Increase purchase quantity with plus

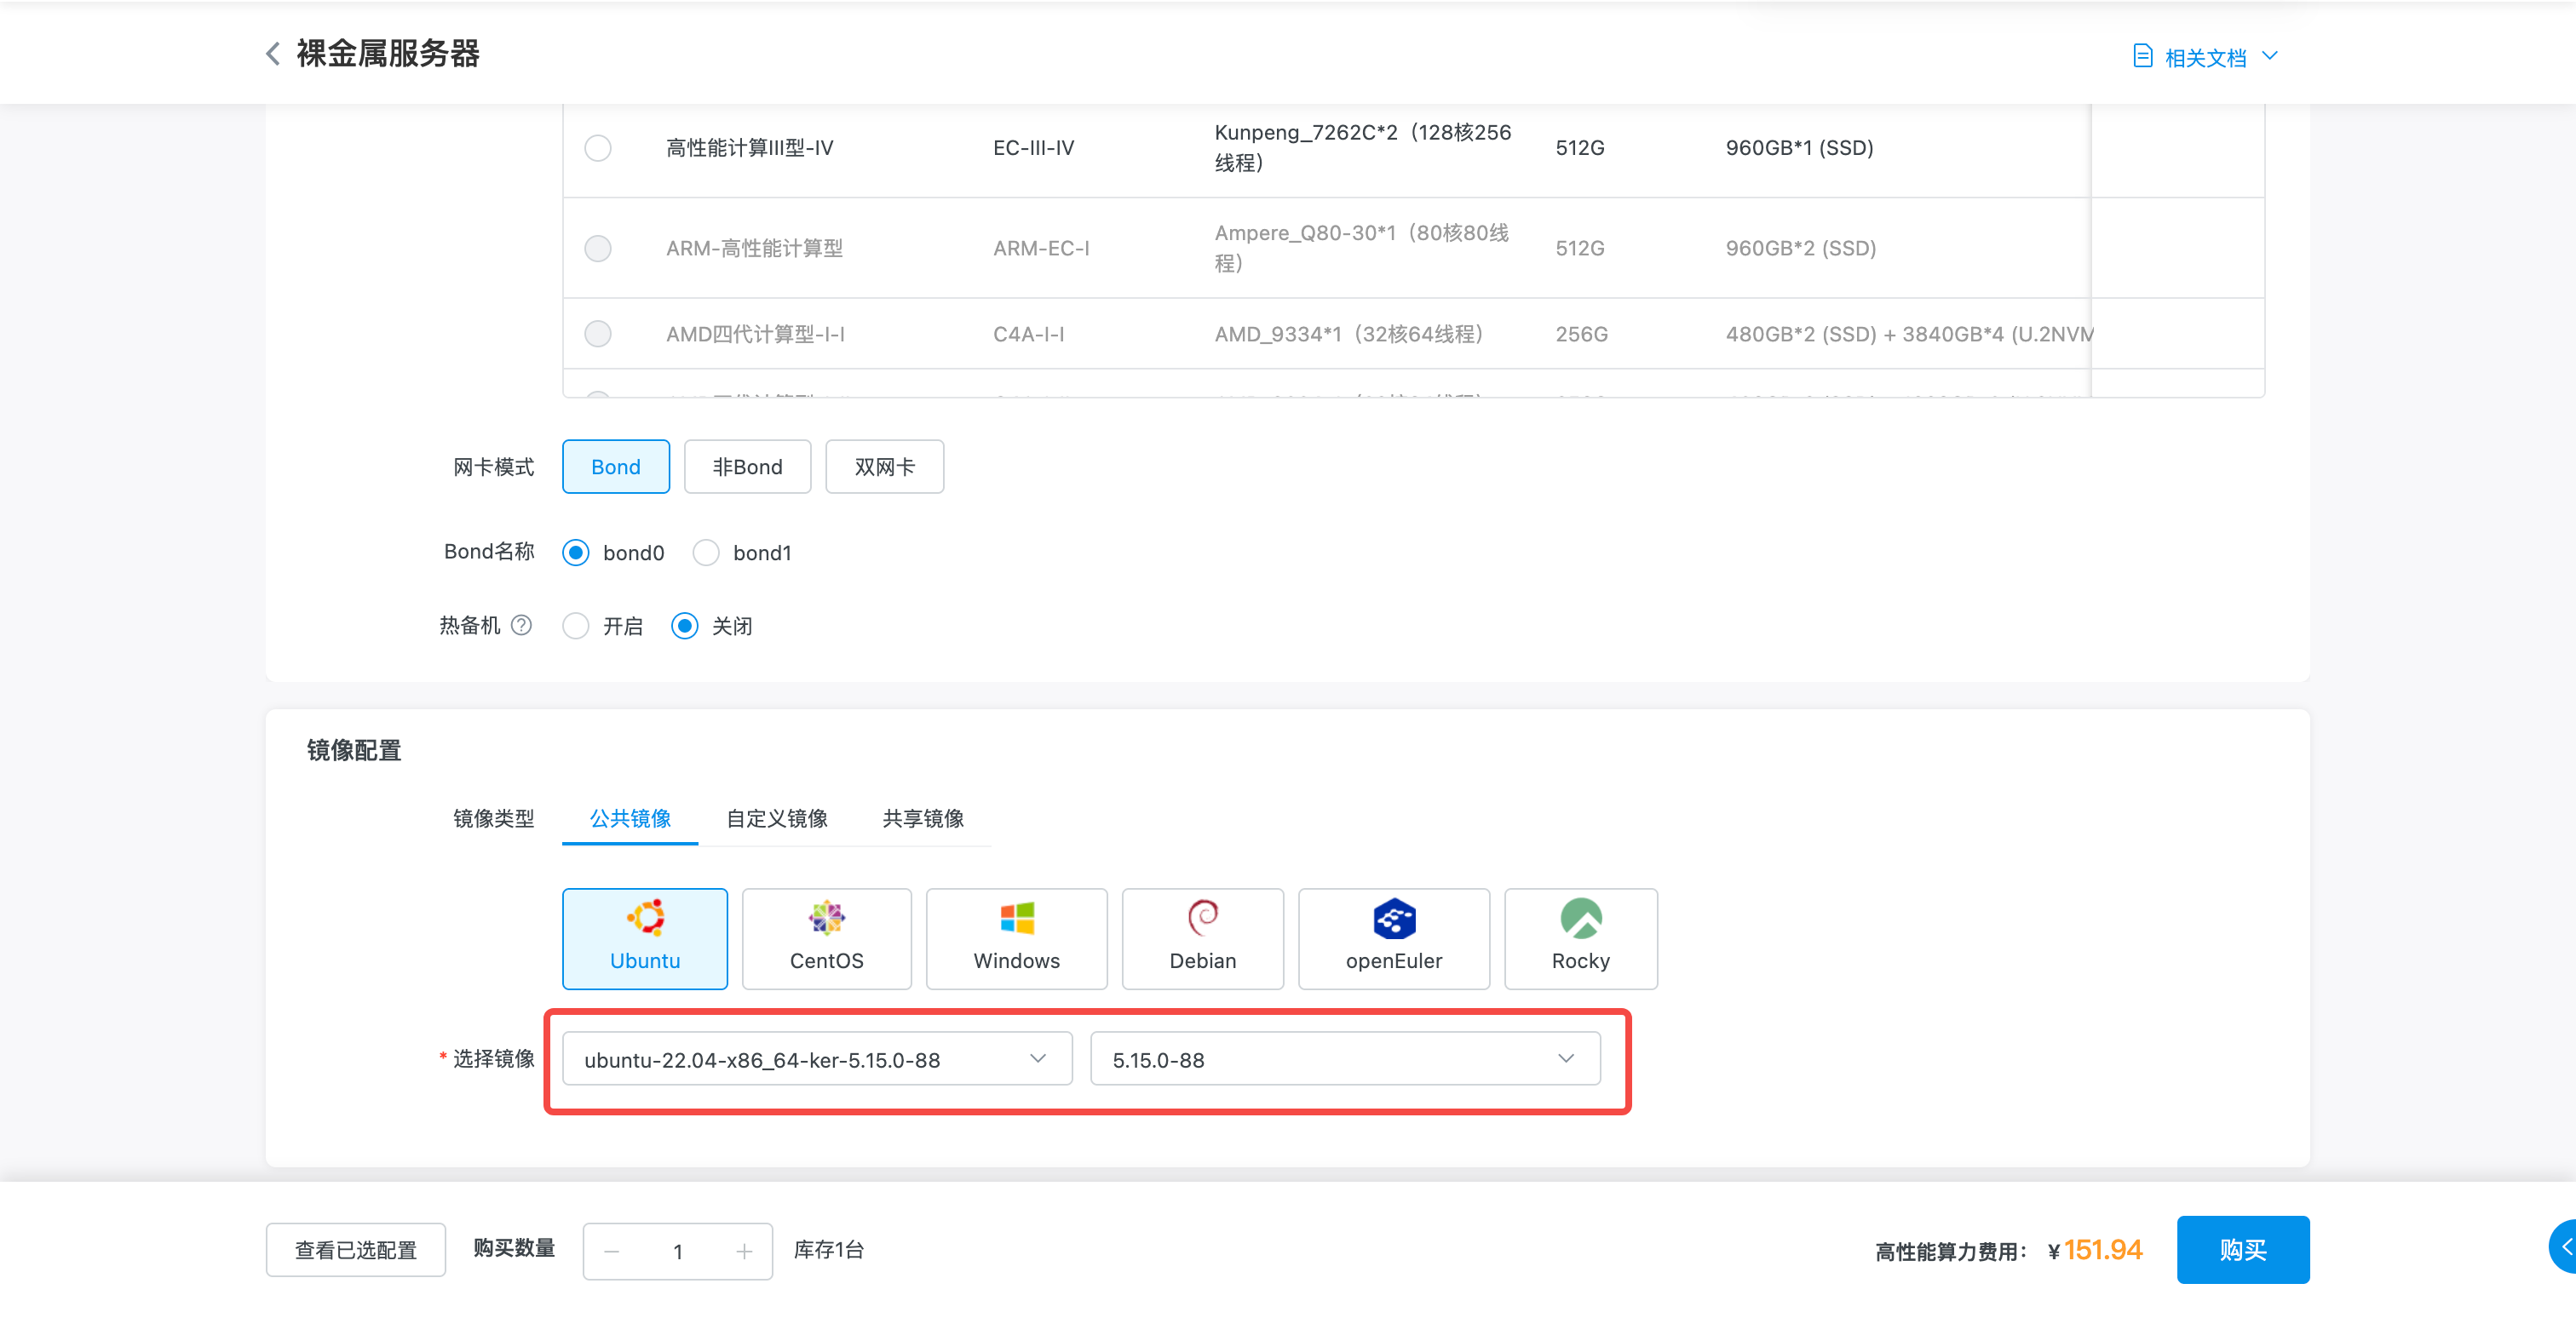pyautogui.click(x=744, y=1251)
